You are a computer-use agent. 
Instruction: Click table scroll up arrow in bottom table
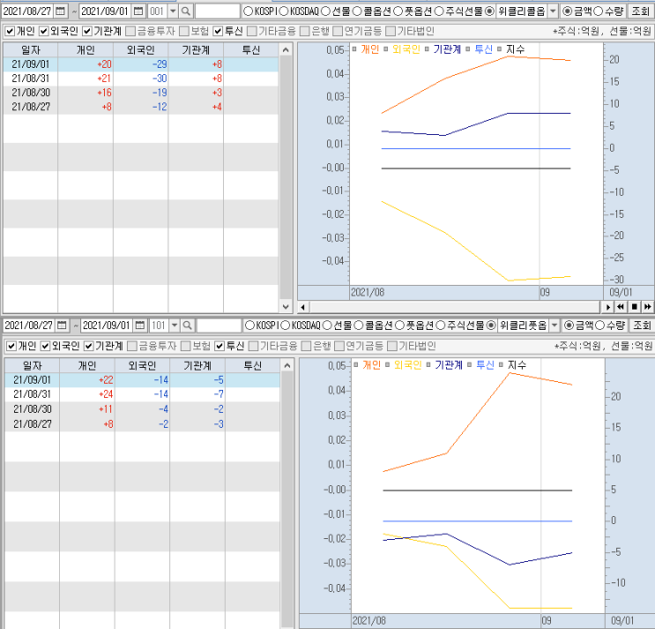[287, 366]
